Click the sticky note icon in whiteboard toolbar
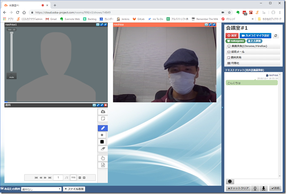The width and height of the screenshot is (286, 194). (x=102, y=119)
